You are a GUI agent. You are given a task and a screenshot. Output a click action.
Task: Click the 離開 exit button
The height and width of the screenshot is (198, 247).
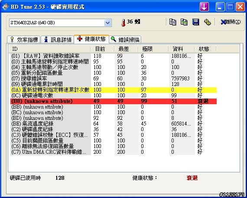pos(231,22)
